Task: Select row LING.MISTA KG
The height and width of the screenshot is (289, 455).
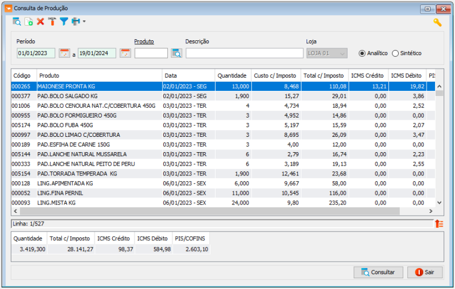Action: tap(223, 203)
